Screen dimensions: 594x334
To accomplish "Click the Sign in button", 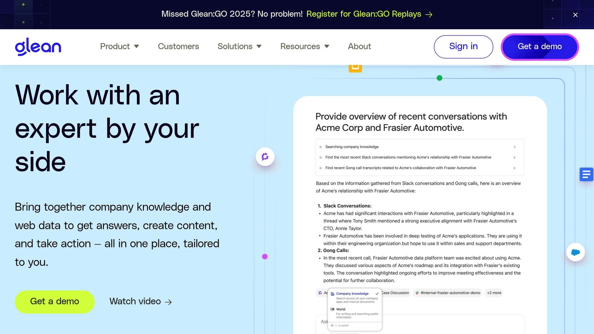I will 463,47.
